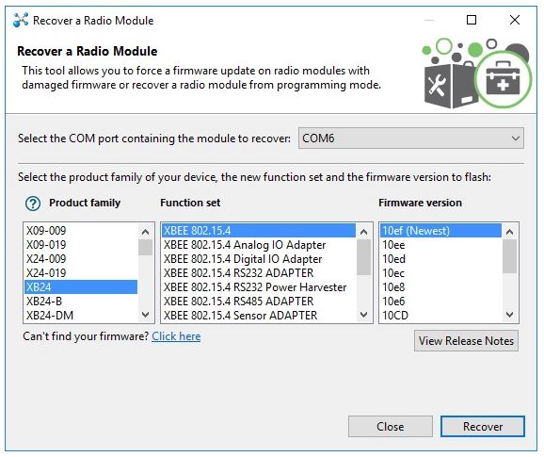Click the Recover button
544x457 pixels.
tap(483, 426)
